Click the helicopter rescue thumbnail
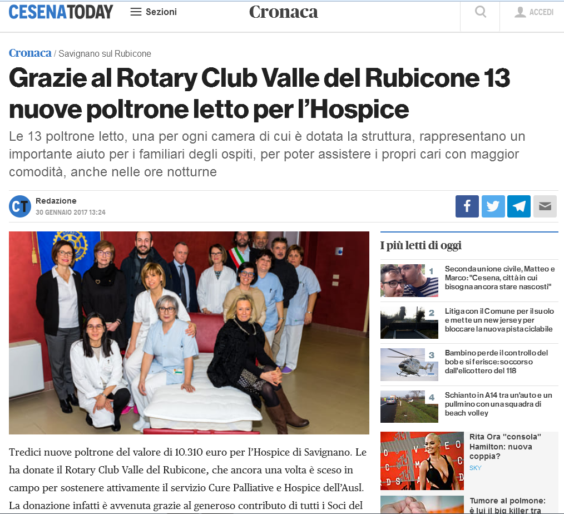 pyautogui.click(x=409, y=364)
